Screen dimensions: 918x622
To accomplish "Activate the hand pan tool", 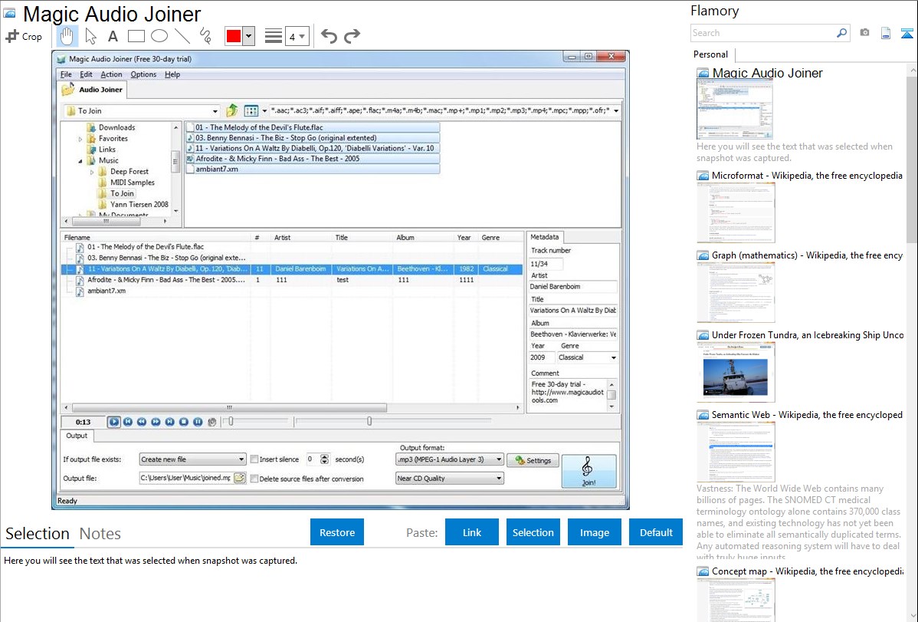I will tap(67, 36).
